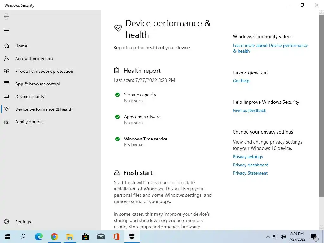This screenshot has height=243, width=324.
Task: Open Settings label in the sidebar
Action: point(23,222)
